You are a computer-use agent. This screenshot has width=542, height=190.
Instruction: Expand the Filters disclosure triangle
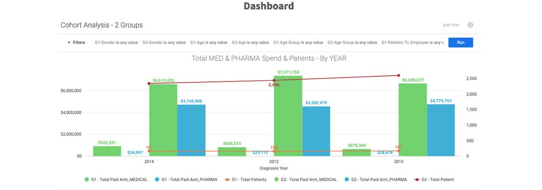(x=69, y=42)
